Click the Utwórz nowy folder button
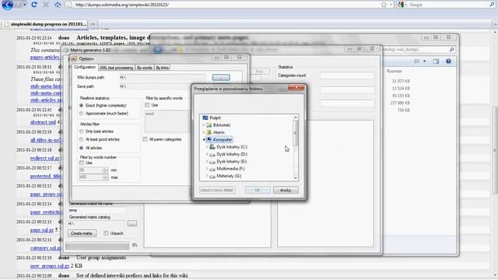 [x=217, y=190]
